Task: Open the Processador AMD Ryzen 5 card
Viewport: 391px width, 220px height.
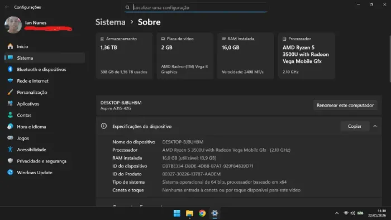Action: 307,56
